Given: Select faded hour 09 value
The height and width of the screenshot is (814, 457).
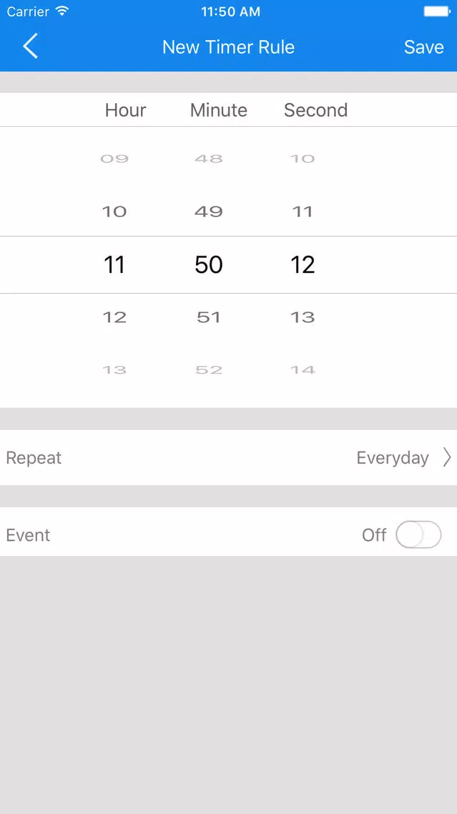Looking at the screenshot, I should [x=114, y=158].
